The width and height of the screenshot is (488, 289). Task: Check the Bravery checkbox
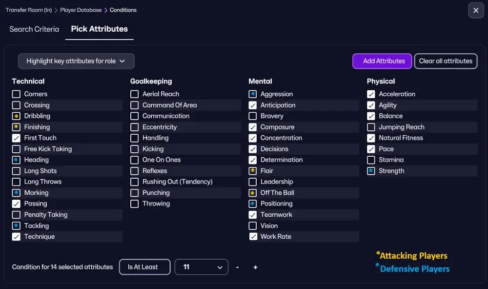pos(253,116)
